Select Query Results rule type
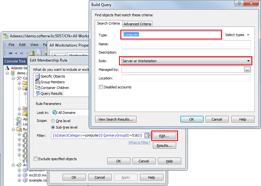The height and width of the screenshot is (186, 261). (49, 93)
